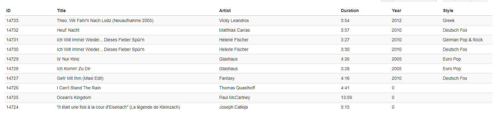Click the Style column header
Image resolution: width=494 pixels, height=117 pixels.
click(x=448, y=11)
